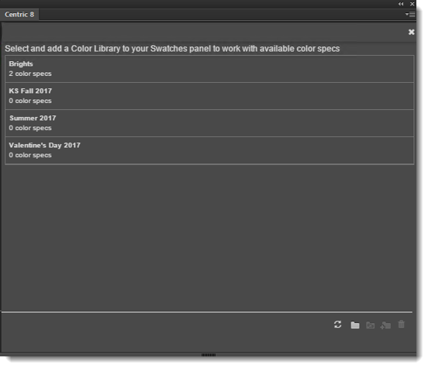Click "0 color specs" under Valentine's Day 2017
Screen dimensions: 428x368
[x=30, y=155]
